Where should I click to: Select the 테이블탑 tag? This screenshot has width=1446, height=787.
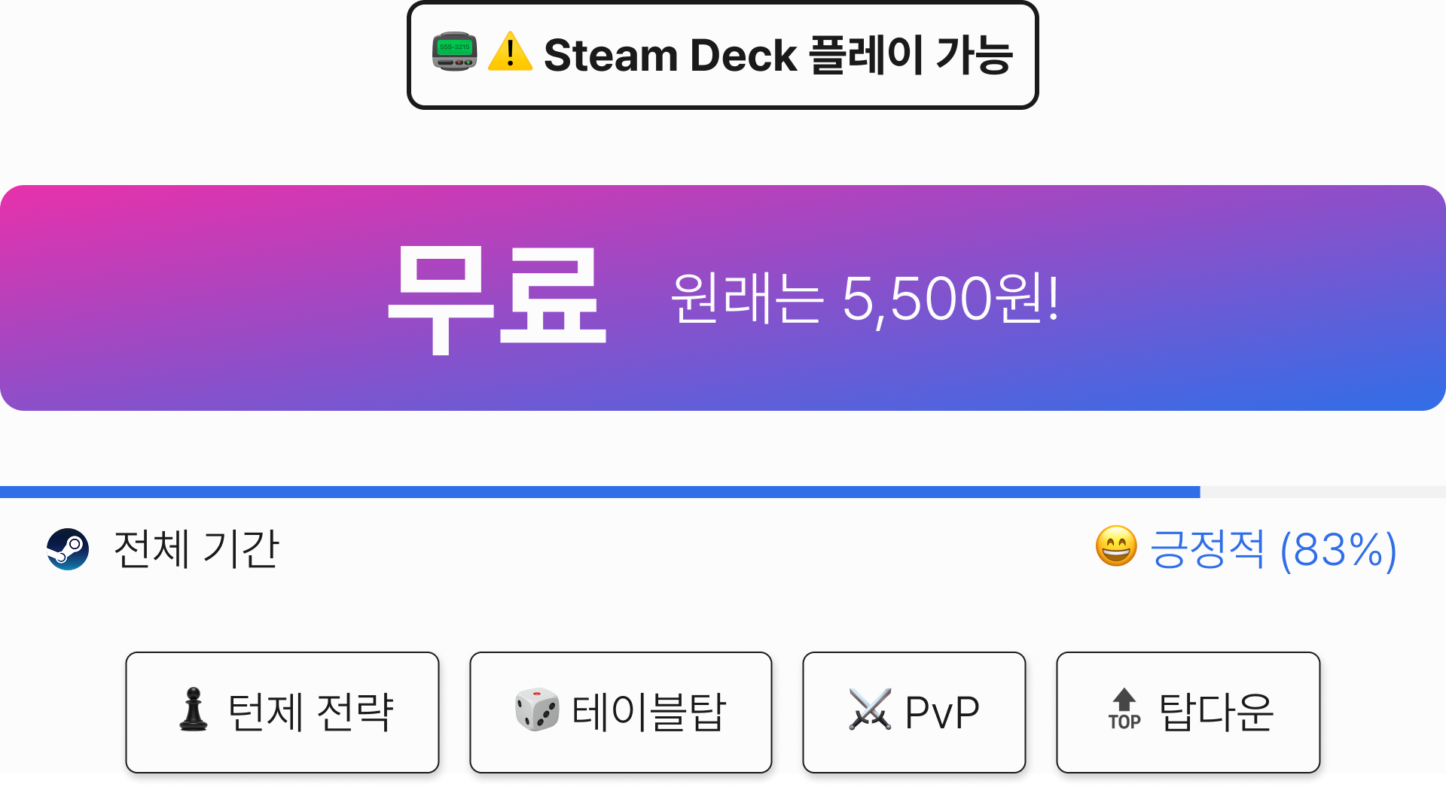(621, 713)
